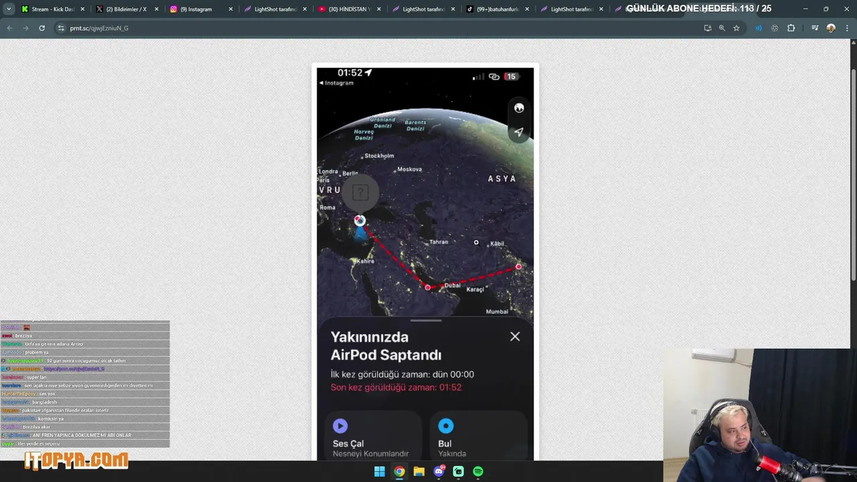Open the Windows Start menu

click(x=380, y=471)
